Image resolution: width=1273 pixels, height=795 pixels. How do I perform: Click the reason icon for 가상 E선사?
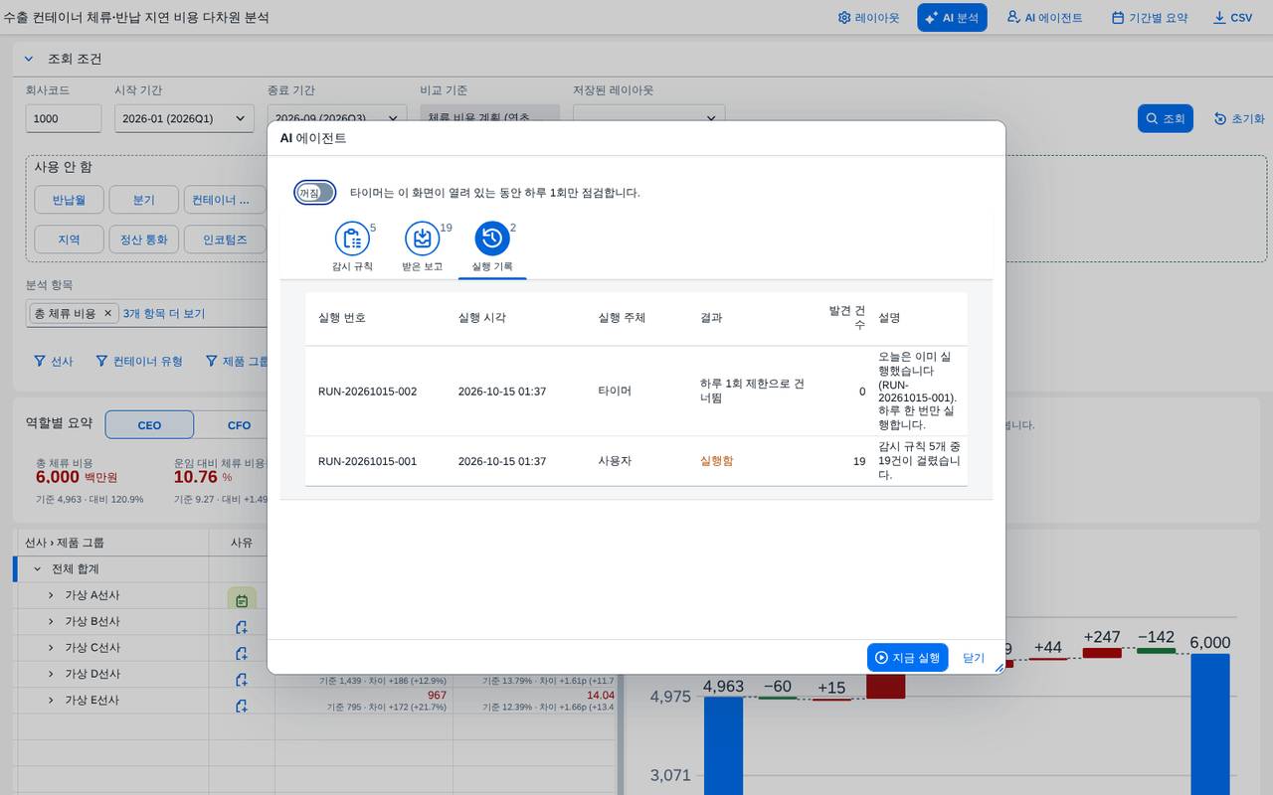click(x=242, y=706)
